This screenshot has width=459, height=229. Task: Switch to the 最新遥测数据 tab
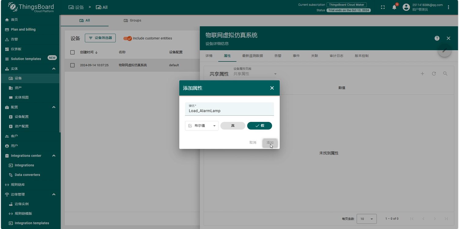tap(252, 56)
